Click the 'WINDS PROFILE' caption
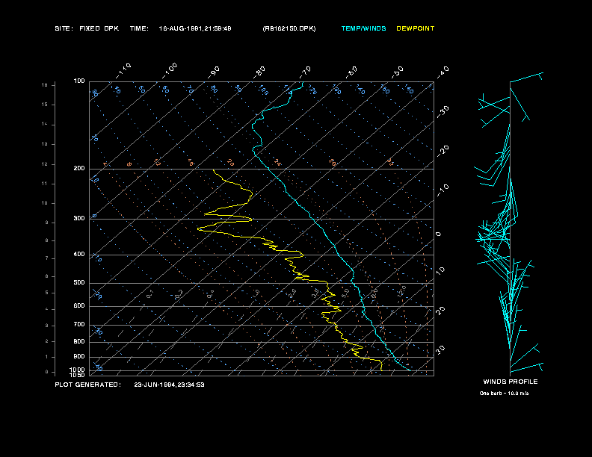592x457 pixels. click(511, 382)
